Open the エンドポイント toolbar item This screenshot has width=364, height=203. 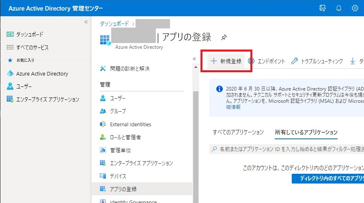tap(266, 61)
